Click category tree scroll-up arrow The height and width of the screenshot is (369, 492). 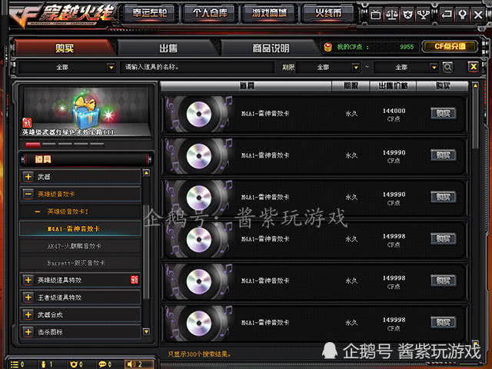(146, 173)
